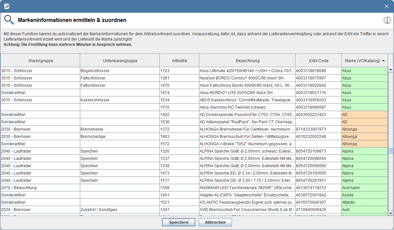
Task: Click EAN code 4003318675997
Action: pyautogui.click(x=318, y=78)
